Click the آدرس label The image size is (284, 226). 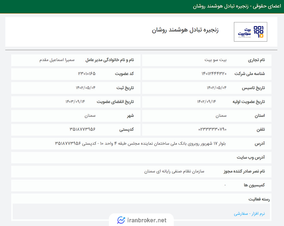click(x=260, y=144)
